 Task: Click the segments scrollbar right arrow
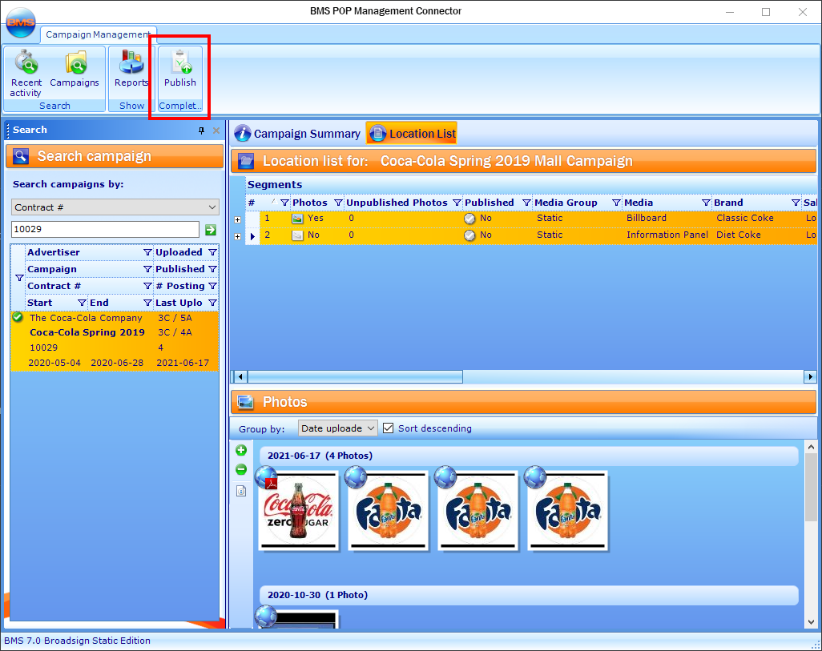coord(811,377)
